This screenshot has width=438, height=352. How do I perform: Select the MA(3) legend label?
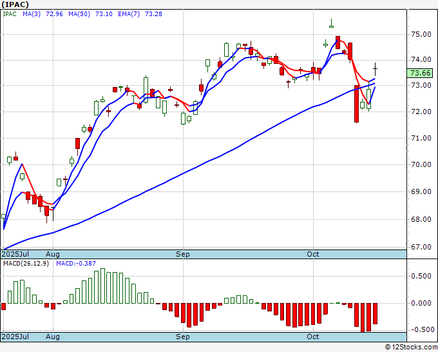pyautogui.click(x=32, y=14)
